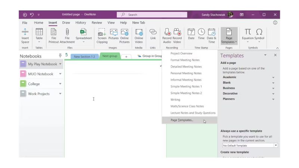Close the Templates pane

tap(275, 55)
